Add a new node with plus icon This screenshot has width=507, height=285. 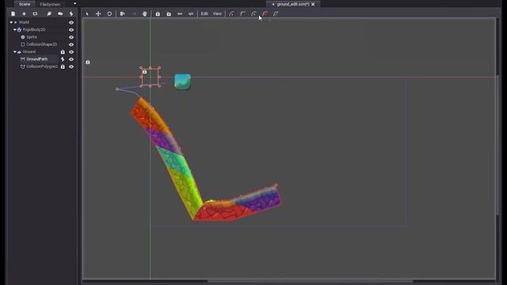pyautogui.click(x=24, y=14)
